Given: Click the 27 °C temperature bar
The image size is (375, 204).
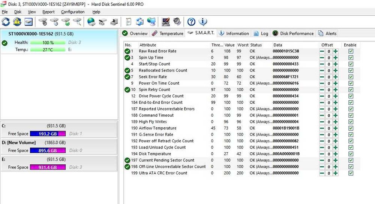Looking at the screenshot, I should coord(48,50).
